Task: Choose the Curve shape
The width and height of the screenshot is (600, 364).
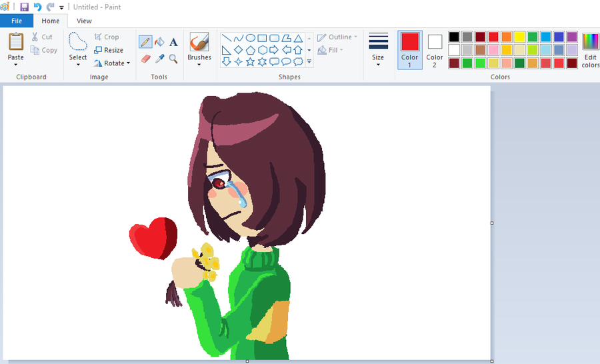Action: click(x=239, y=38)
